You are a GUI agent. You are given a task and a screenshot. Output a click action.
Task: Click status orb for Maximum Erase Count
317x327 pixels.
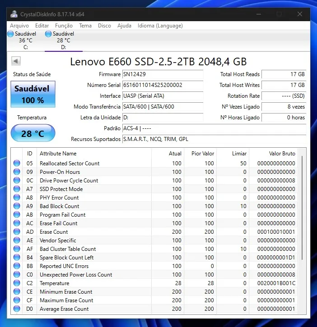click(x=17, y=300)
